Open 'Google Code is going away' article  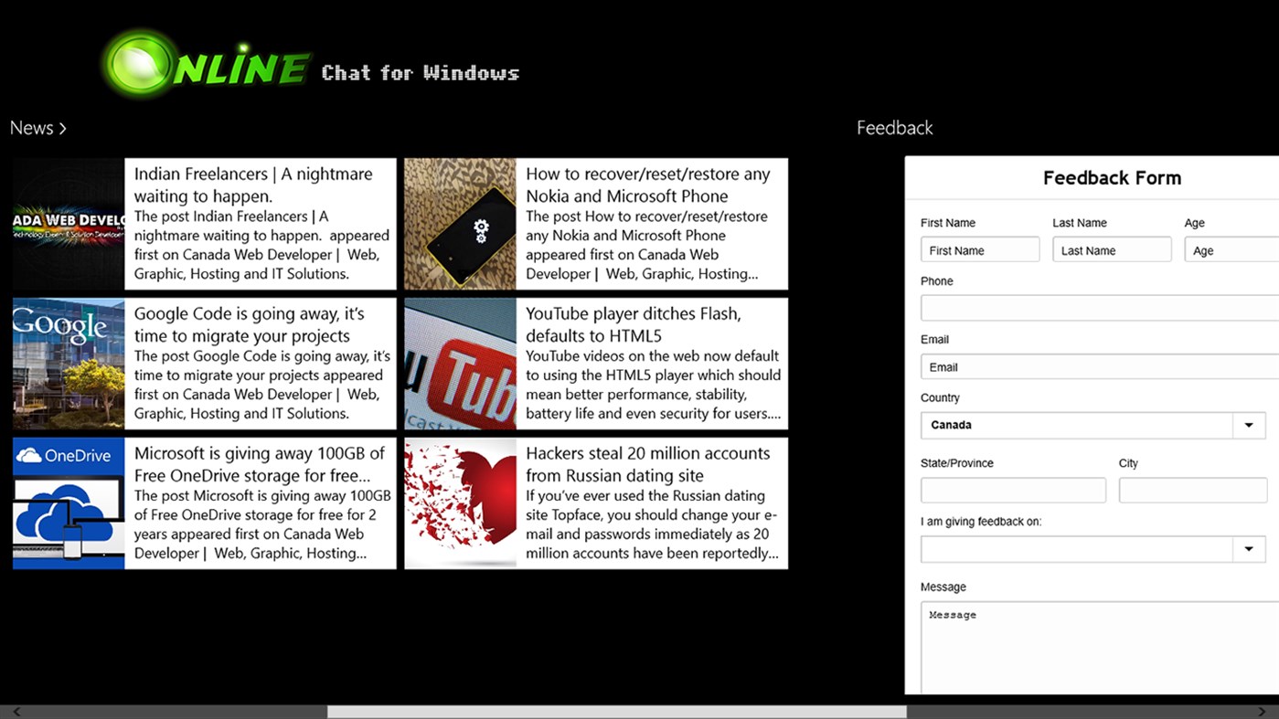click(261, 363)
